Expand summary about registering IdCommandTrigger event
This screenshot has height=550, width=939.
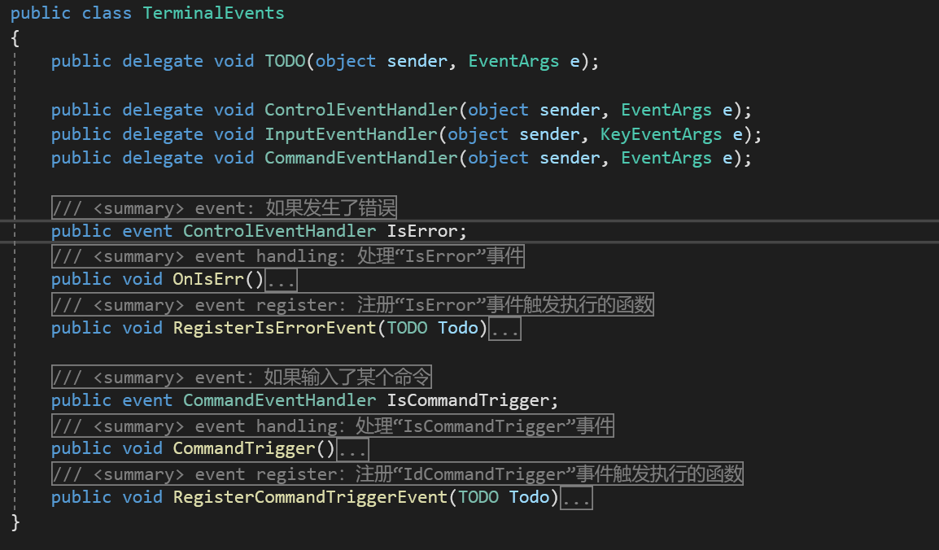(398, 474)
